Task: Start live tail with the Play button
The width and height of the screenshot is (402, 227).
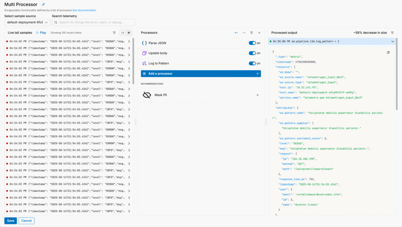Action: click(41, 33)
